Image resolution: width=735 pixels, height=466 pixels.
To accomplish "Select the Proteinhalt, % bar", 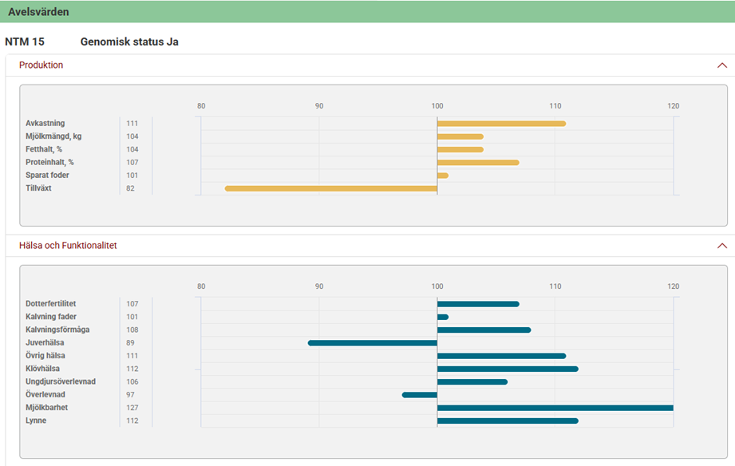I will point(478,163).
